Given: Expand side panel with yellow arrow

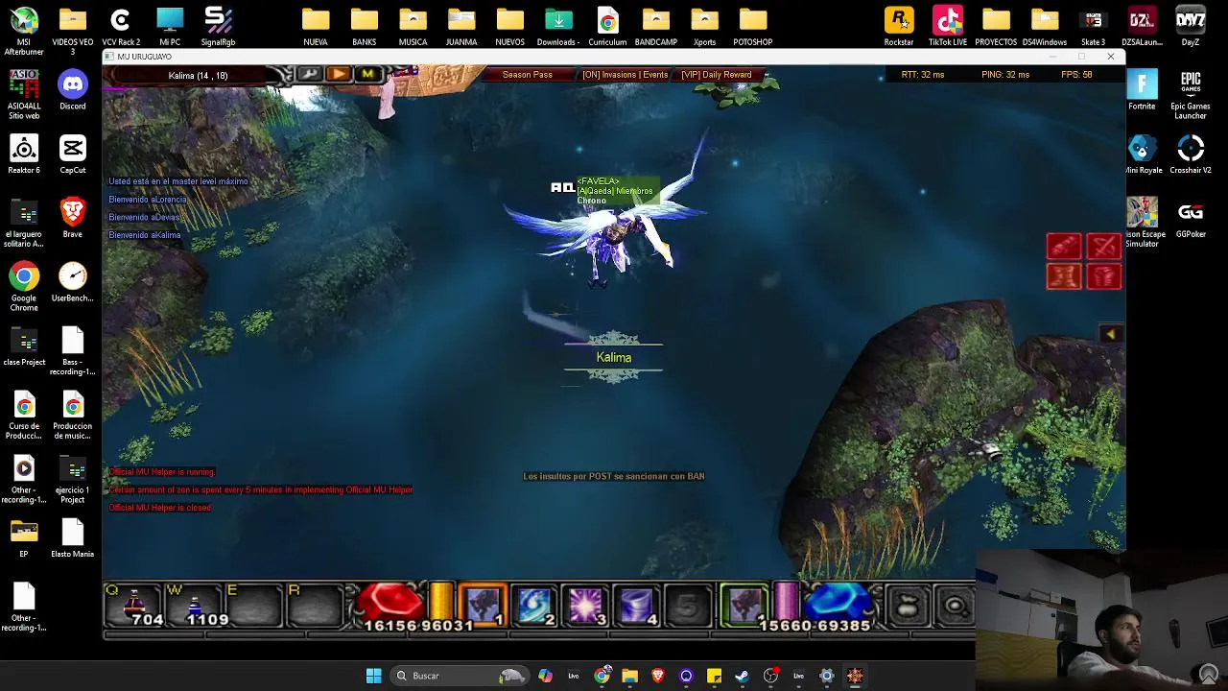Looking at the screenshot, I should tap(1110, 334).
